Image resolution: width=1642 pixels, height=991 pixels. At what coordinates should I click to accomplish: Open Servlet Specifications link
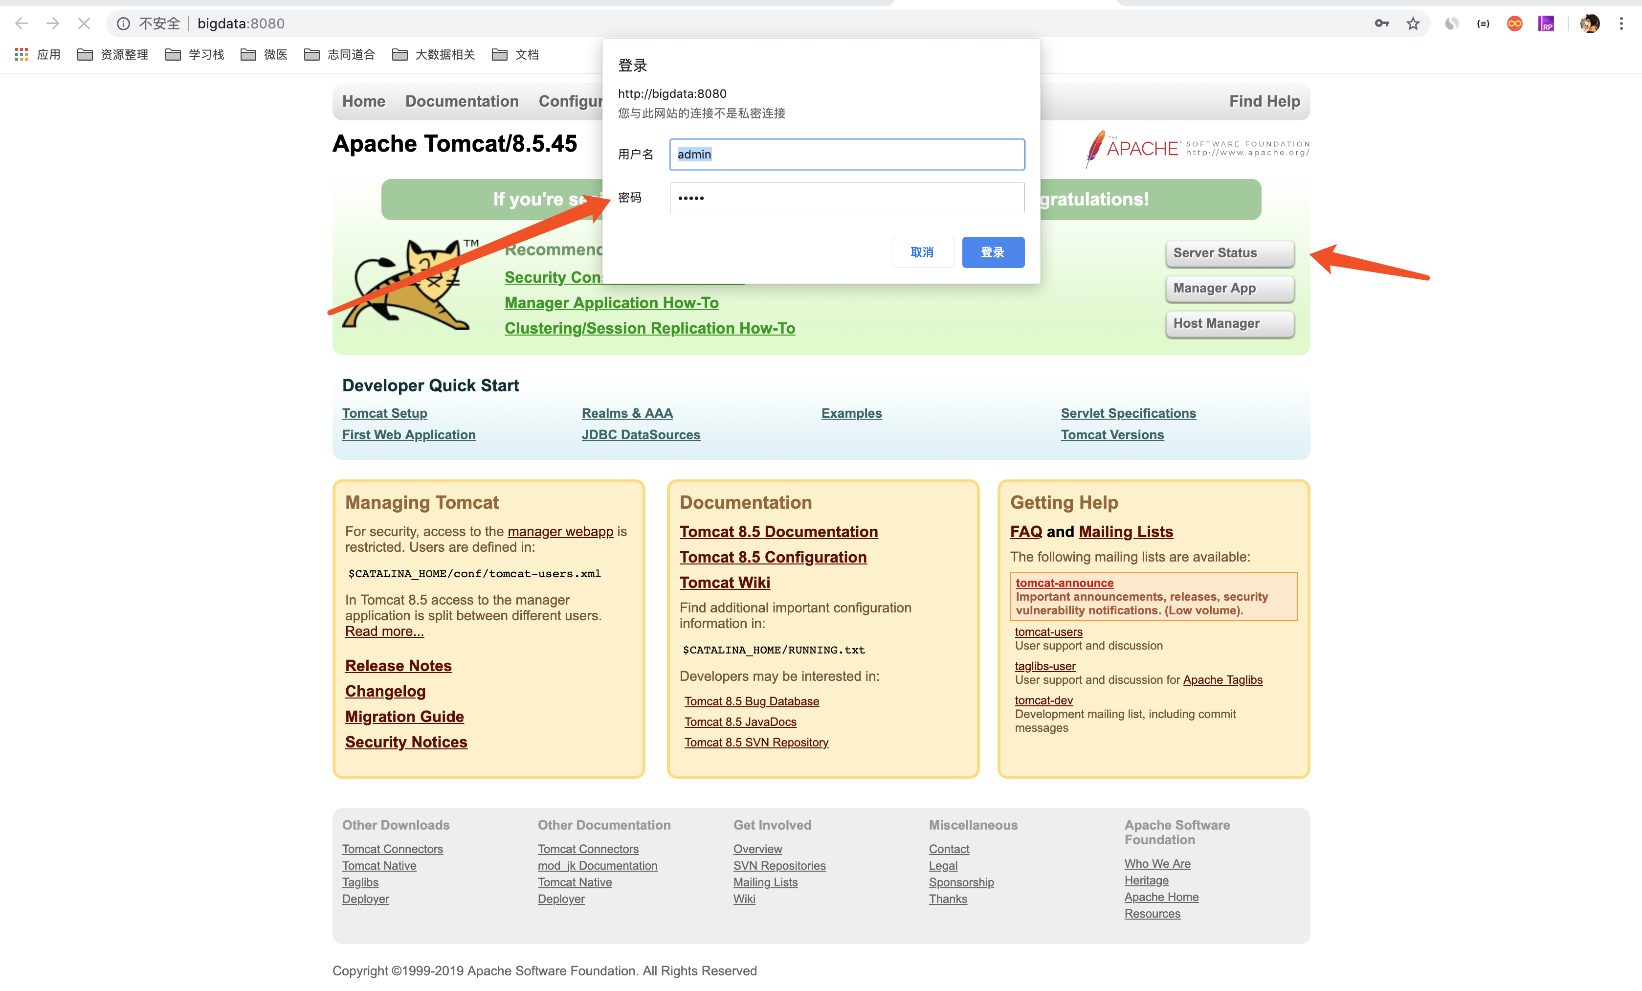click(1128, 413)
